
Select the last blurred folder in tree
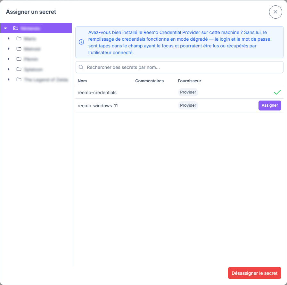pos(46,79)
